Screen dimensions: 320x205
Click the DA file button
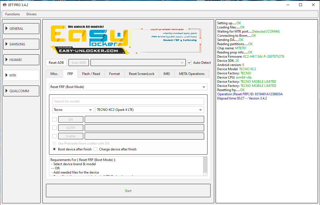[71, 119]
